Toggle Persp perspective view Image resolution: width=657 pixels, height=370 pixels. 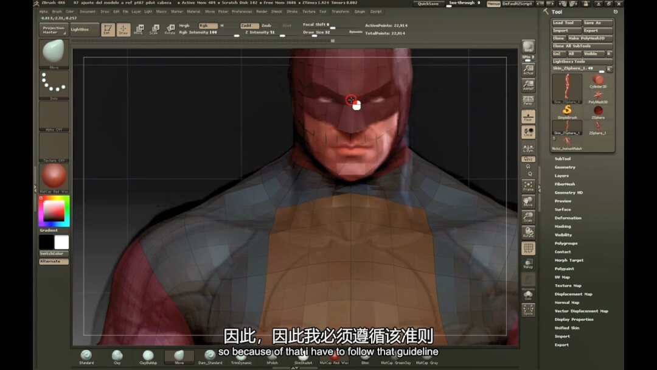point(528,100)
